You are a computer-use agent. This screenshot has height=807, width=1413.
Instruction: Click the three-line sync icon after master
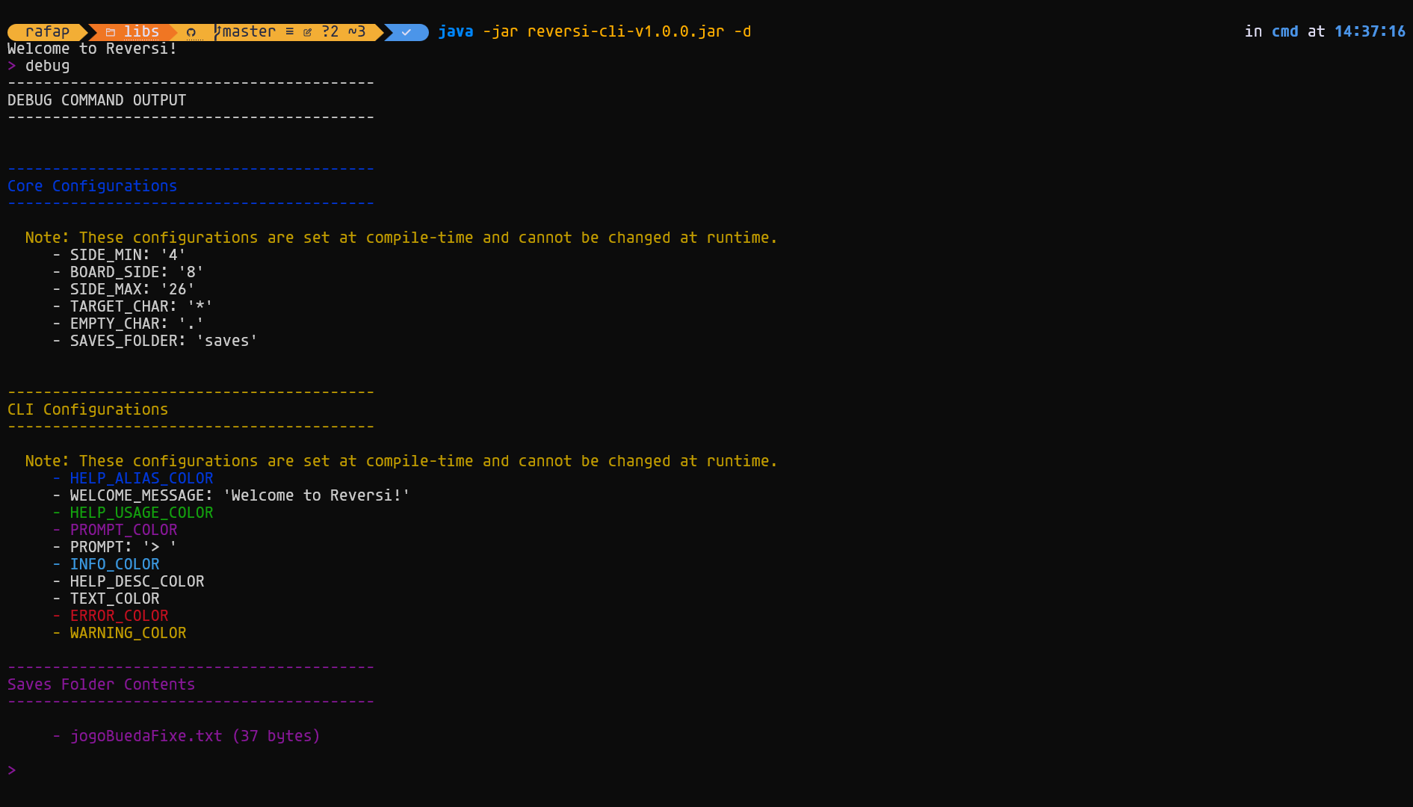coord(289,31)
